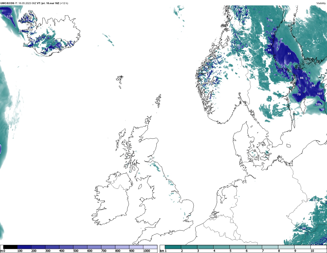
Task: Click the '126' value over Norway
Action: pyautogui.click(x=237, y=45)
